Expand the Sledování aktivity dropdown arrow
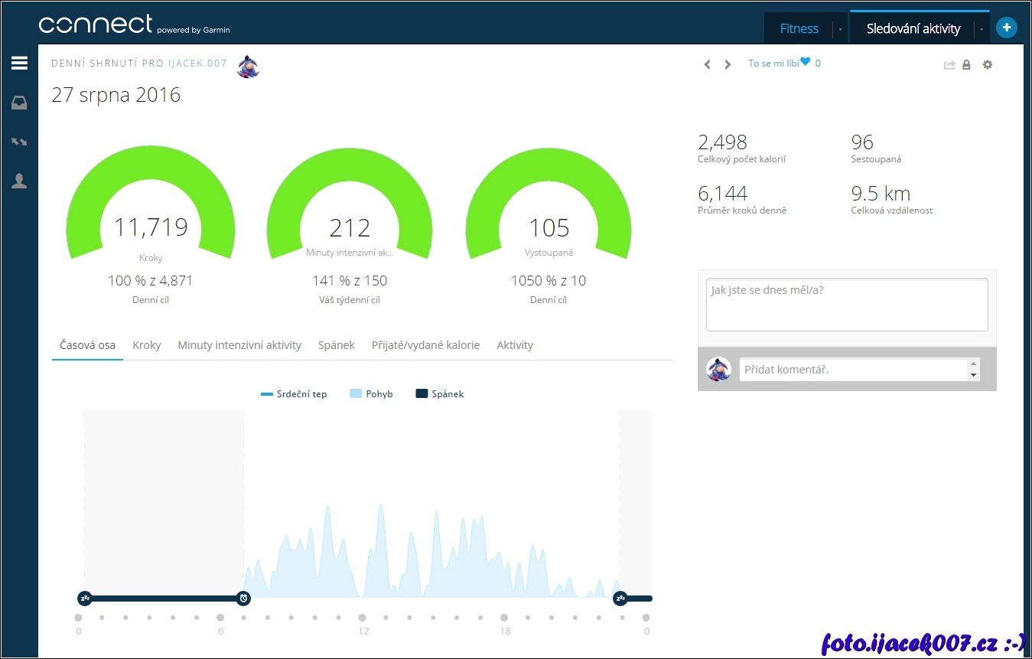1032x659 pixels. click(982, 29)
